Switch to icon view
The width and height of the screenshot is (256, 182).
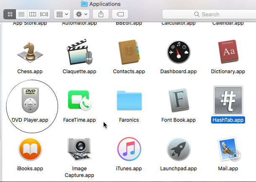10,14
